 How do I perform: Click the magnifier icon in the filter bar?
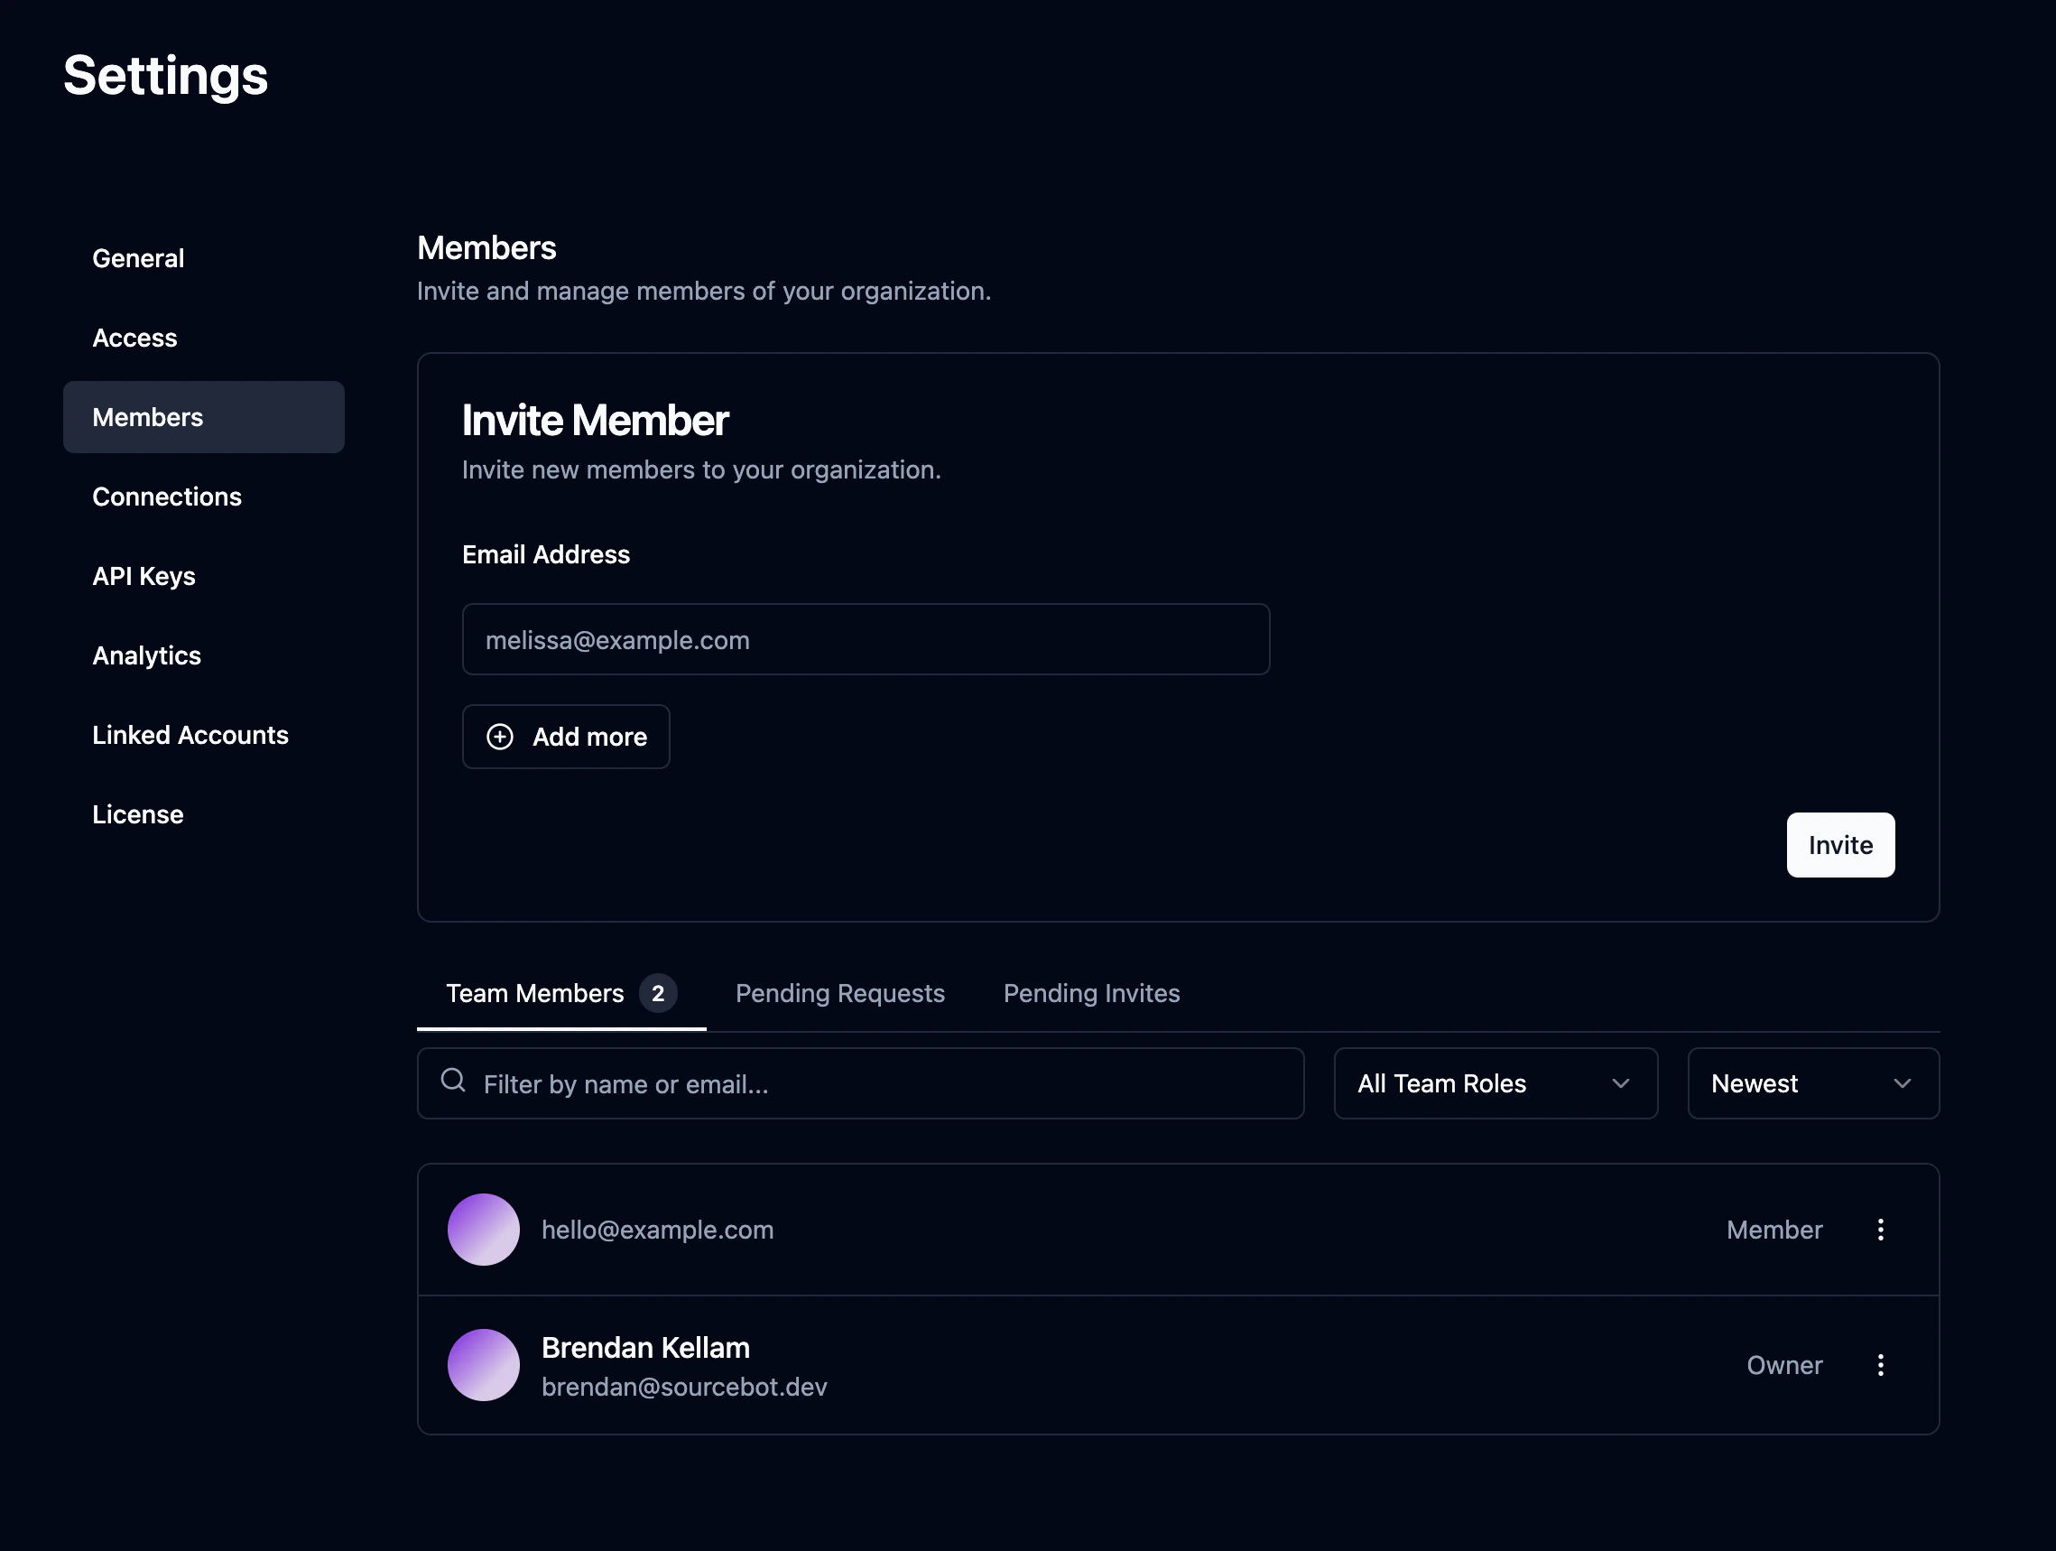tap(453, 1082)
